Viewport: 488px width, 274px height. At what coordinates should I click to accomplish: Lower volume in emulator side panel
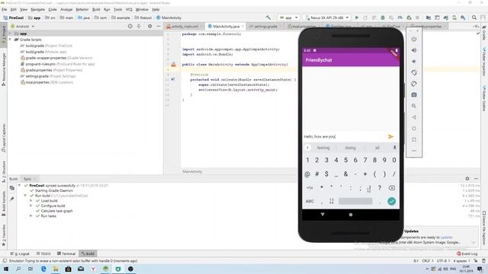pyautogui.click(x=414, y=62)
